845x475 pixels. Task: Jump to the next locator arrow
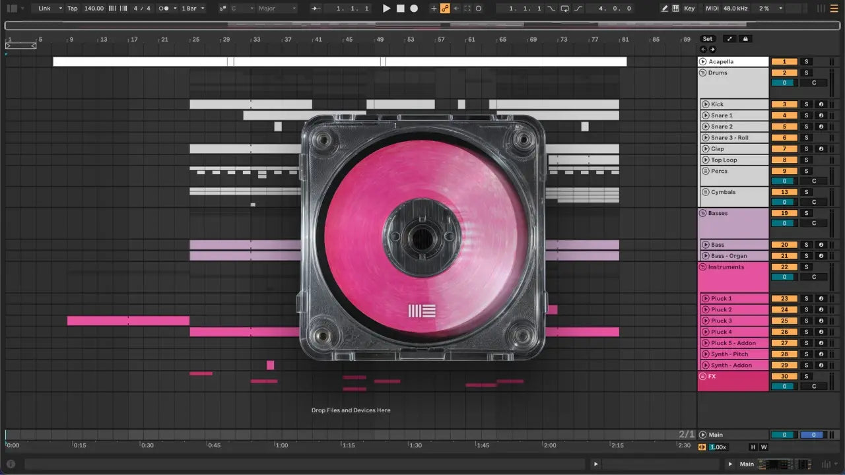pyautogui.click(x=712, y=49)
